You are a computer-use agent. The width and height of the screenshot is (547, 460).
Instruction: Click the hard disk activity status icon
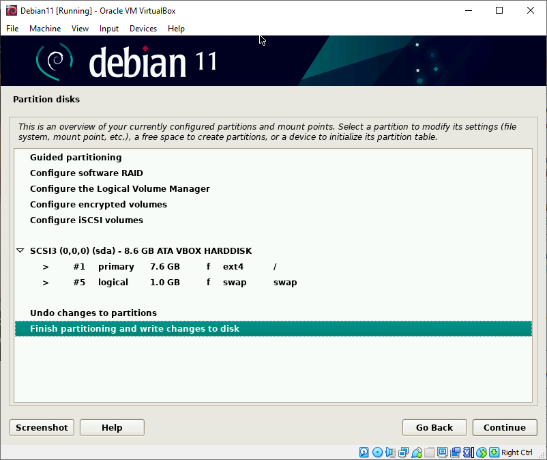coord(364,452)
